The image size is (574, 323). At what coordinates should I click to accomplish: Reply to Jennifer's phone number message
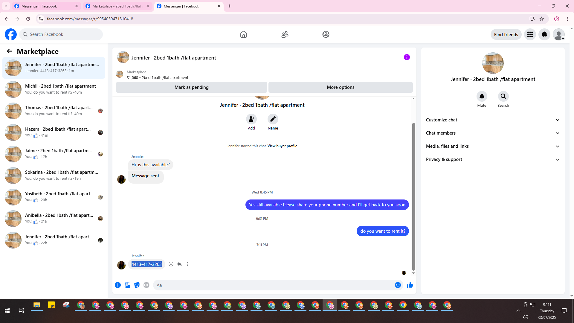[x=179, y=264]
